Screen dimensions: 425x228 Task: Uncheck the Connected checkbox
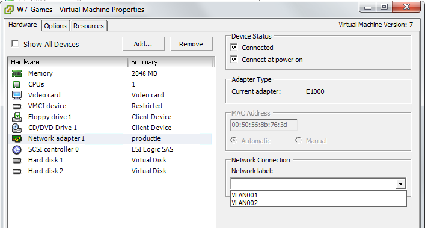[x=234, y=47]
